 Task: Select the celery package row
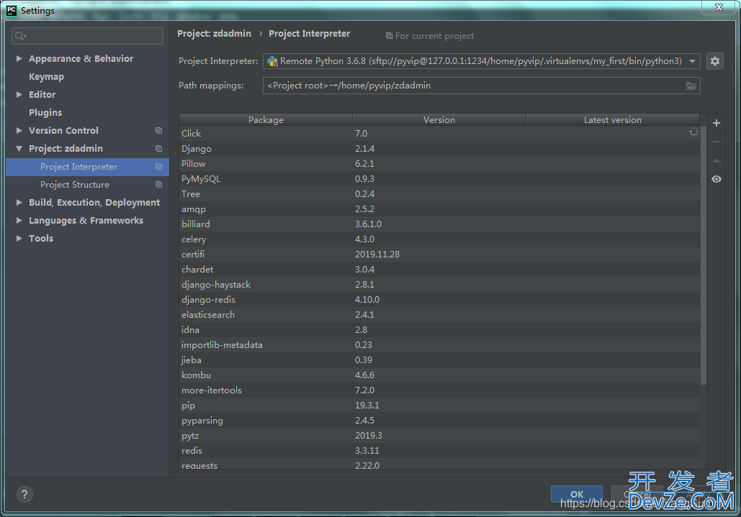439,239
